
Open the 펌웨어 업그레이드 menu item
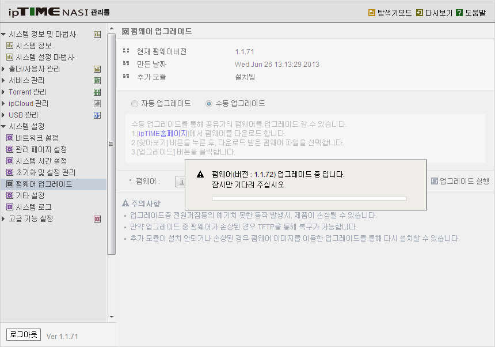coord(44,184)
